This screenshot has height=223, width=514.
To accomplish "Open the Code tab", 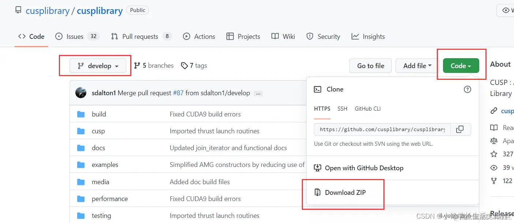I will [x=31, y=36].
